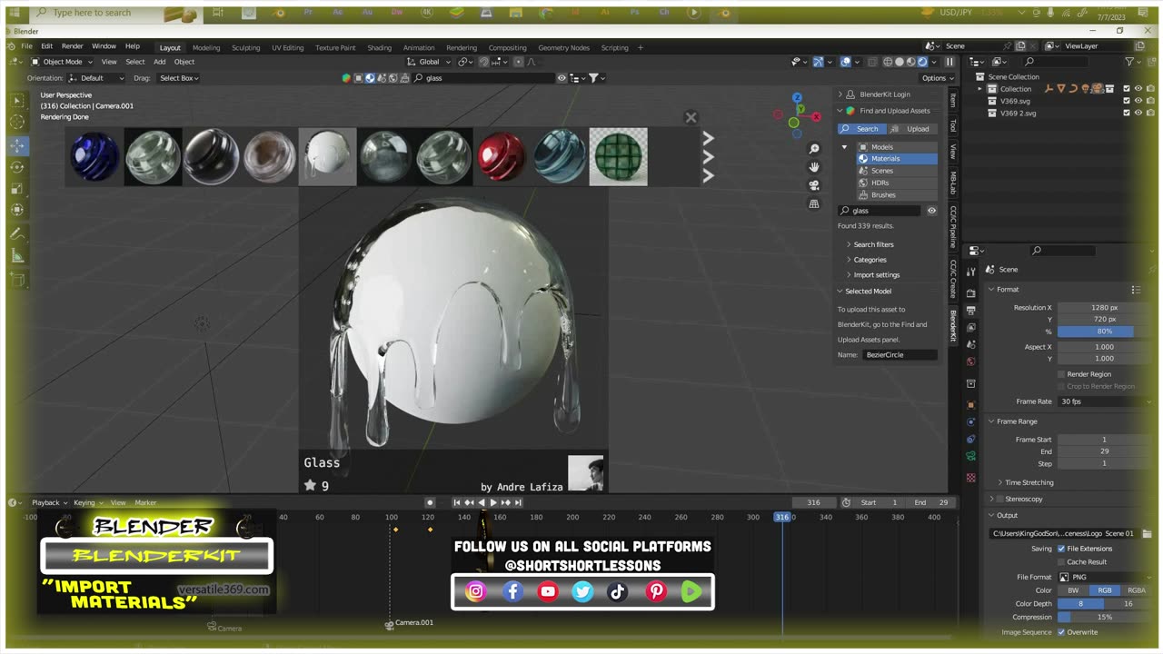
Task: Select the Measure tool
Action: tap(17, 256)
